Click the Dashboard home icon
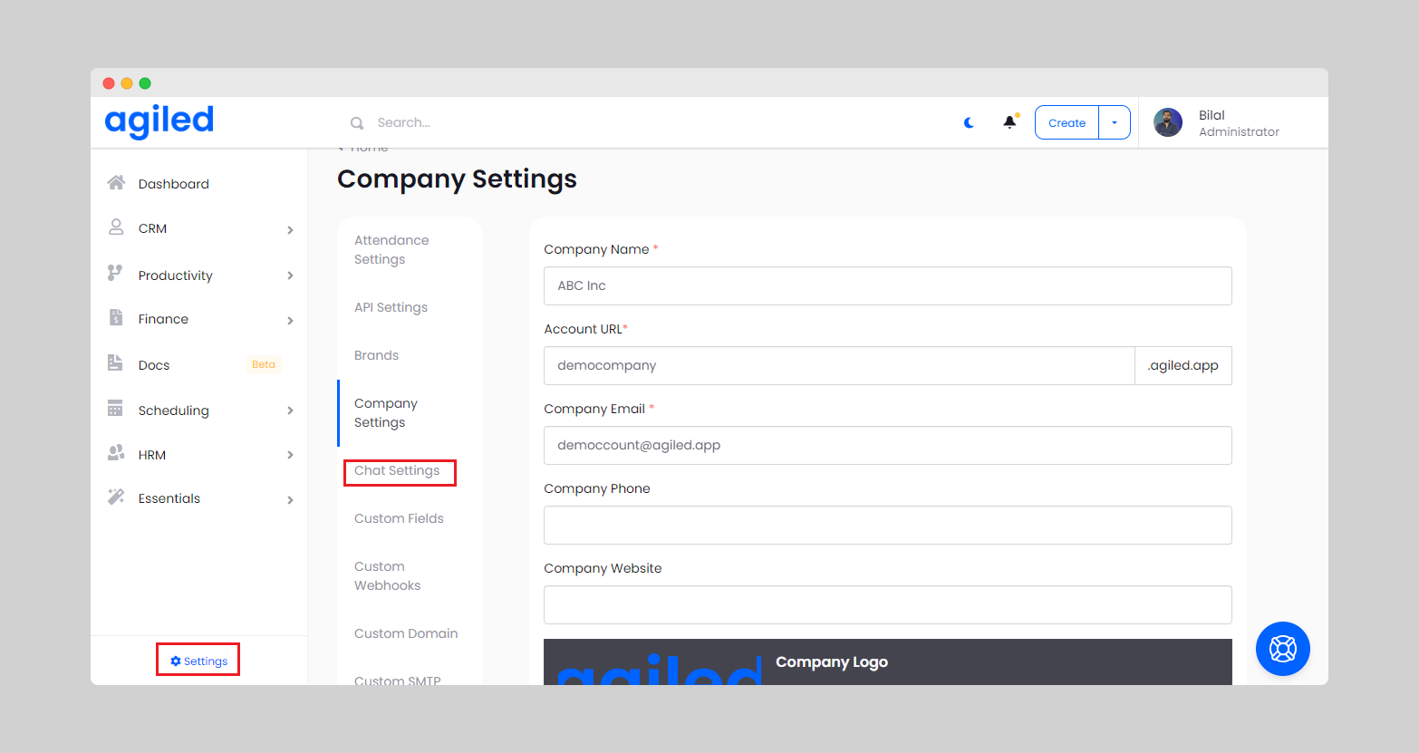Viewport: 1419px width, 753px height. point(116,183)
